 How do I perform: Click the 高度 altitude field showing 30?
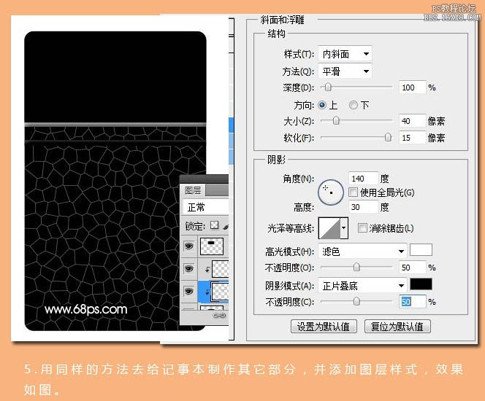pos(364,207)
